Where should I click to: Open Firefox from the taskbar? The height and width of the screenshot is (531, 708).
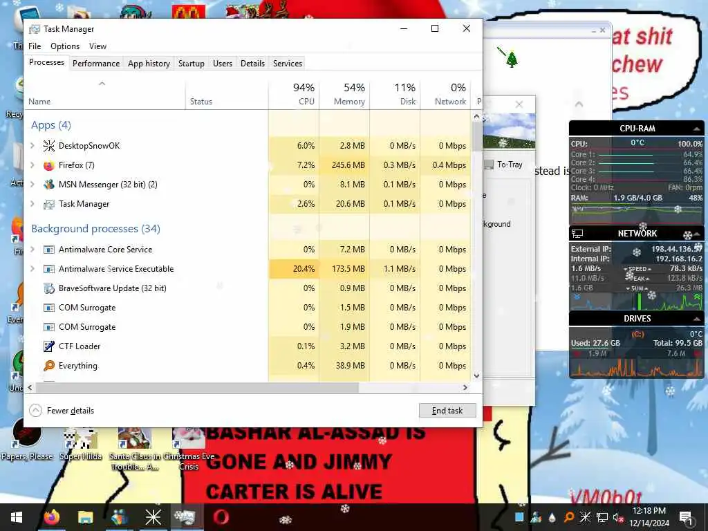point(51,517)
